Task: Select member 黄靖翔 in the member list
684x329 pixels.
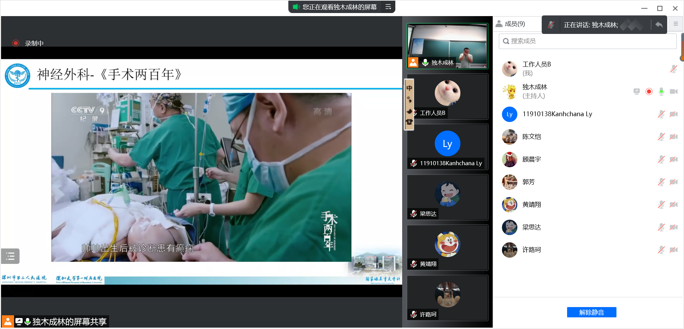Action: 531,205
